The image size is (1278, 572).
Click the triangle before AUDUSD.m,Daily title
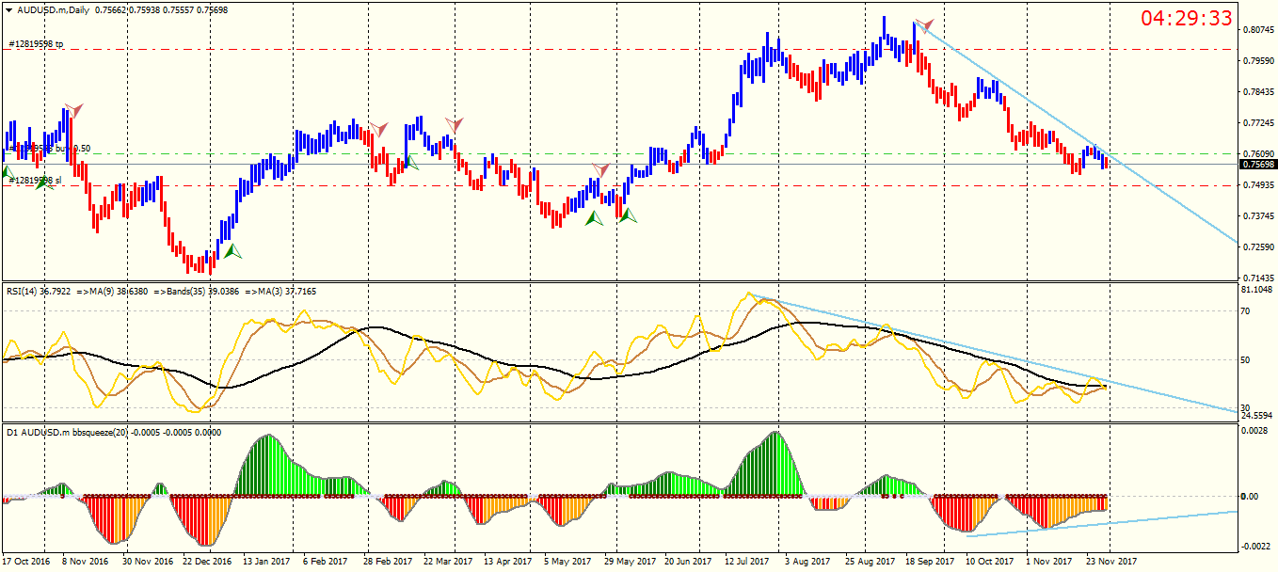pos(9,9)
